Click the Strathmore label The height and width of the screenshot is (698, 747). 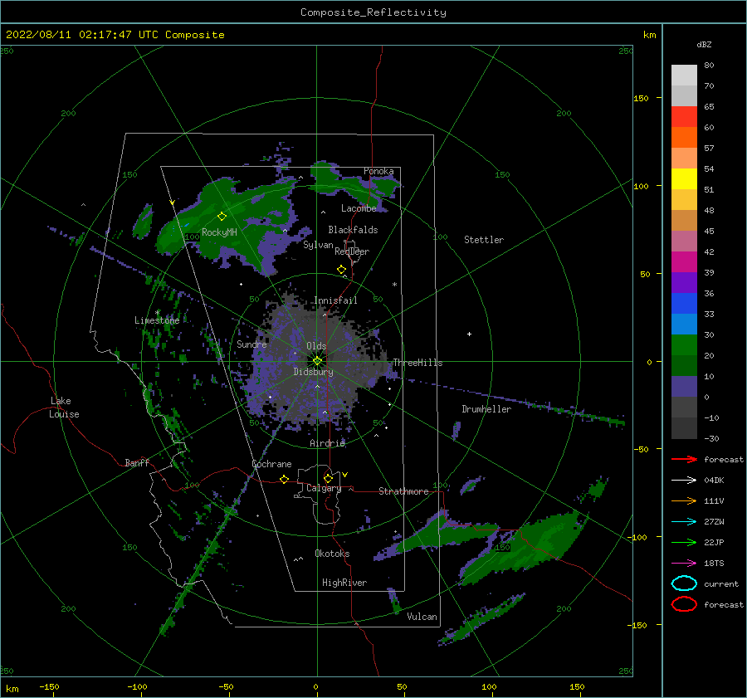point(403,491)
